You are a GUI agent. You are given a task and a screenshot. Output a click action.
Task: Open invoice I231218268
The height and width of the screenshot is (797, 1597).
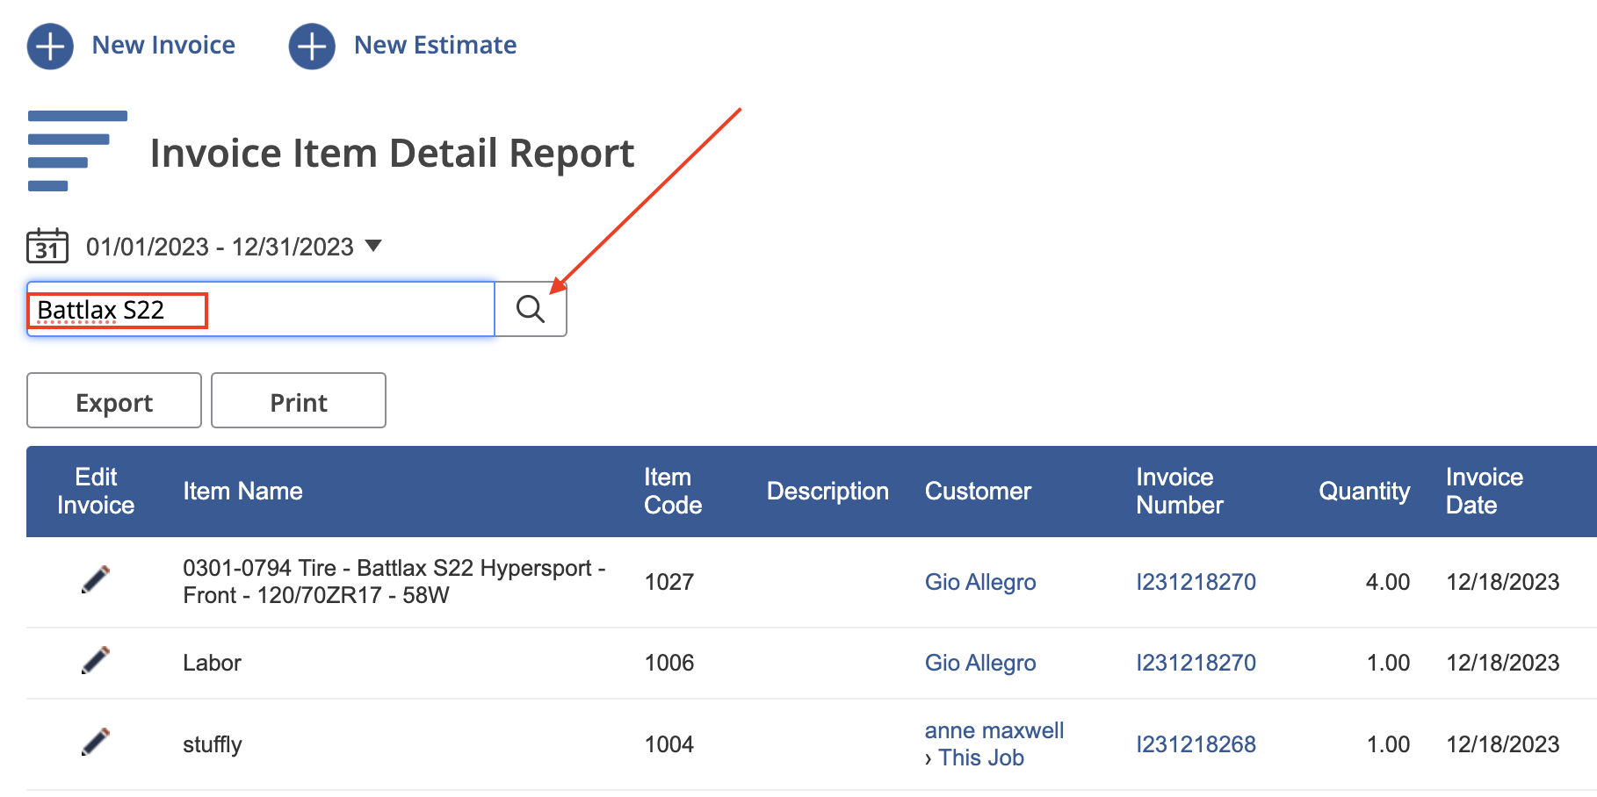coord(1196,743)
